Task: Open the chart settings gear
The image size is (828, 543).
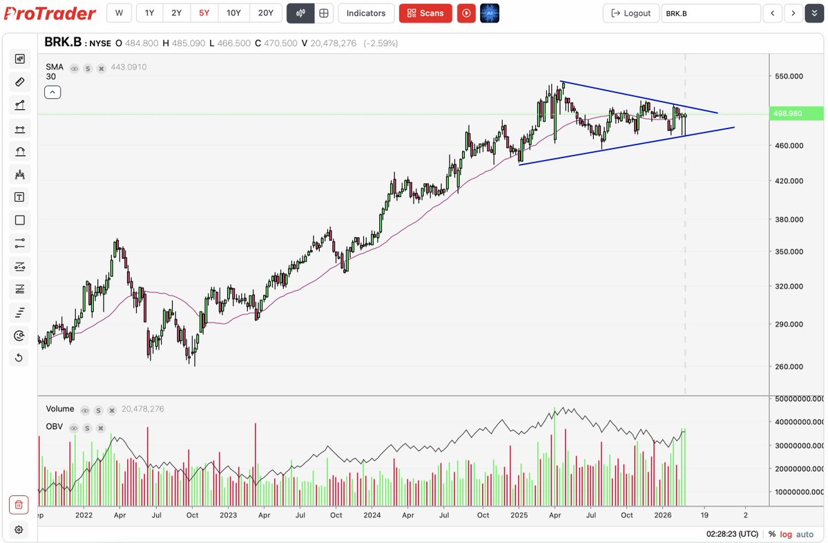Action: (19, 529)
